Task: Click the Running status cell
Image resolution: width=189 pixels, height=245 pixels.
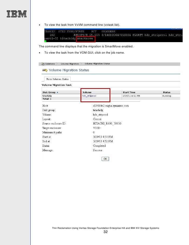Action: tap(167, 96)
